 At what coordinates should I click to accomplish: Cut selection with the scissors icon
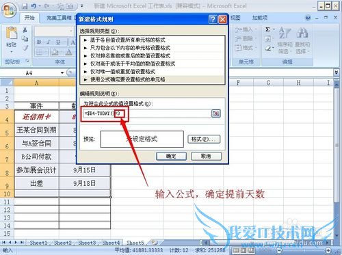click(x=25, y=29)
